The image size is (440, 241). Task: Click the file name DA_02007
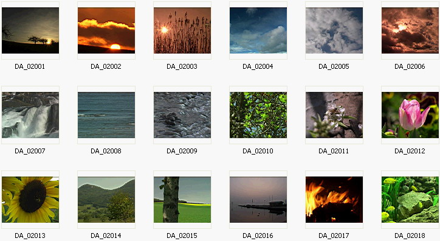coord(30,151)
